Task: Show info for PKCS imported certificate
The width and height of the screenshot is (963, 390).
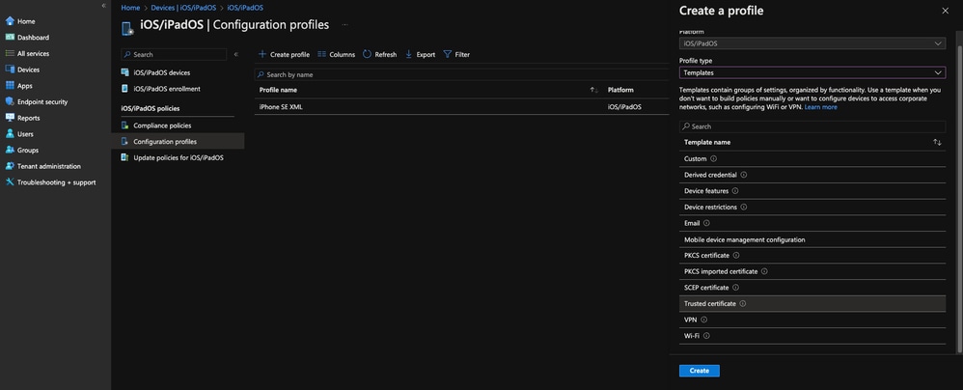Action: 764,271
